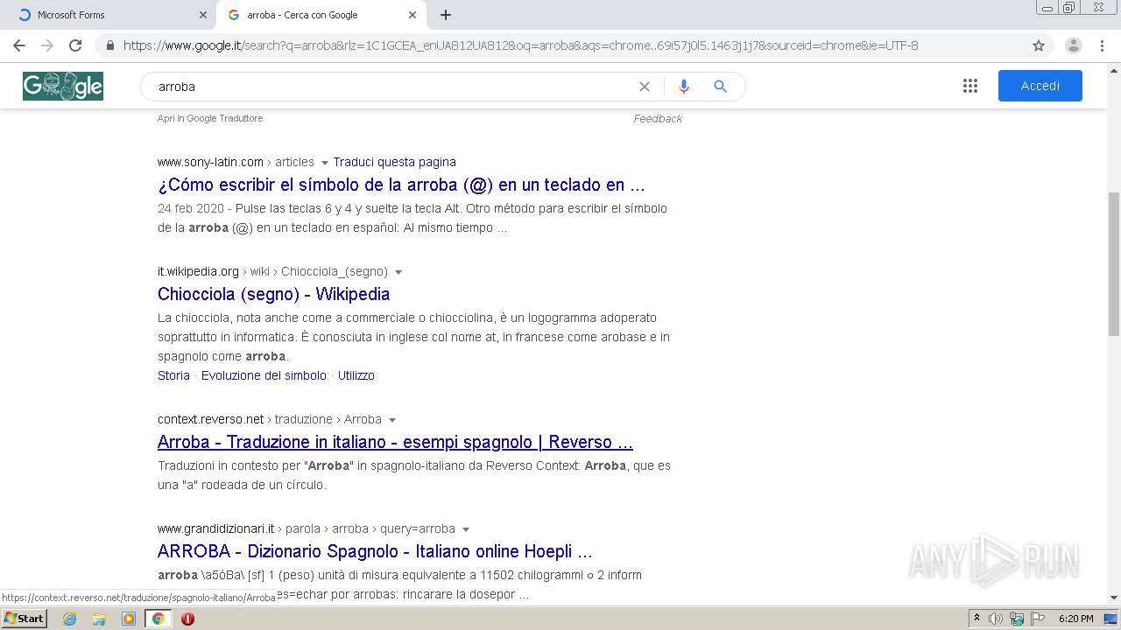Open the media player taskbar icon
This screenshot has width=1121, height=630.
(129, 619)
